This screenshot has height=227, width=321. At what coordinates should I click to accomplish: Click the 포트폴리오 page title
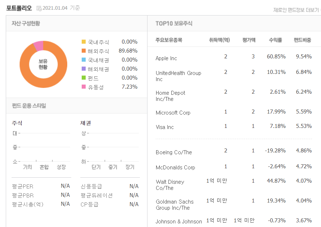[19, 8]
